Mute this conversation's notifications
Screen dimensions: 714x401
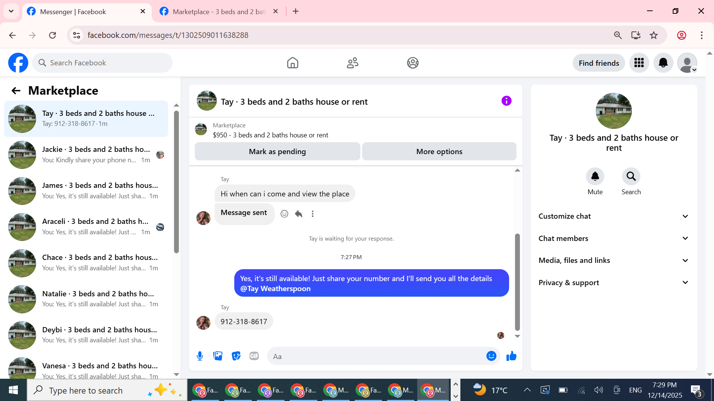tap(595, 176)
